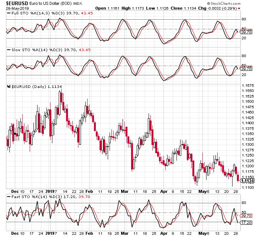The height and width of the screenshot is (237, 260).
Task: Click 'Mar' on the price chart date axis
Action: 125,192
